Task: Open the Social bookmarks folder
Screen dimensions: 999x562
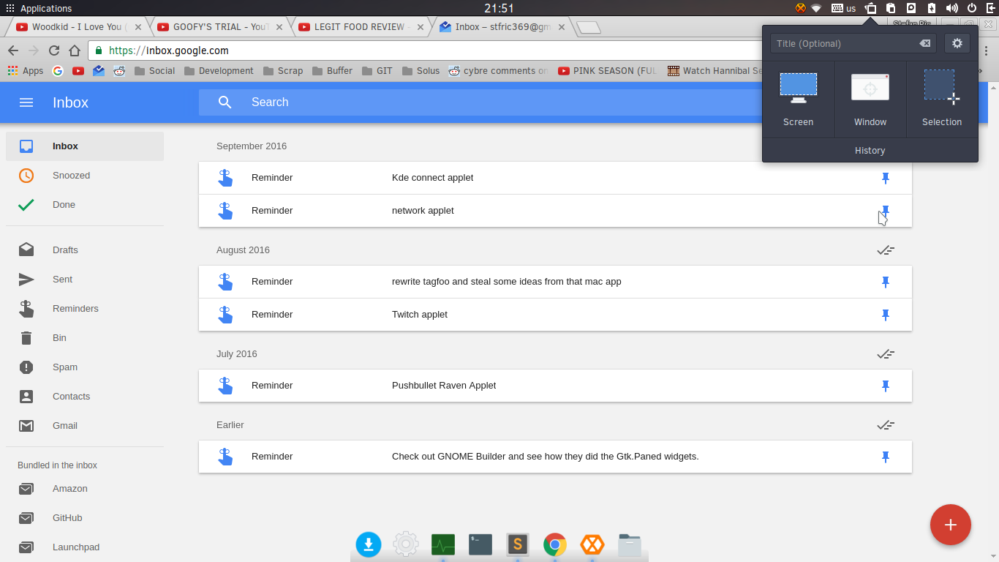Action: pos(155,71)
